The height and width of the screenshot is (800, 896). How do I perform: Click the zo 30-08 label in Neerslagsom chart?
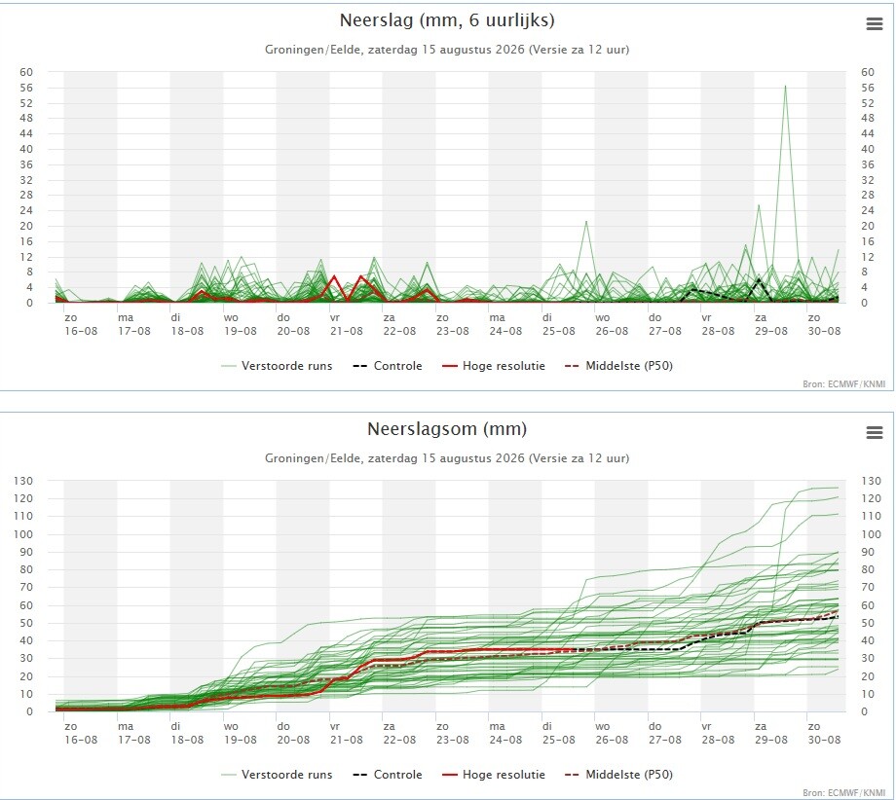tap(824, 733)
